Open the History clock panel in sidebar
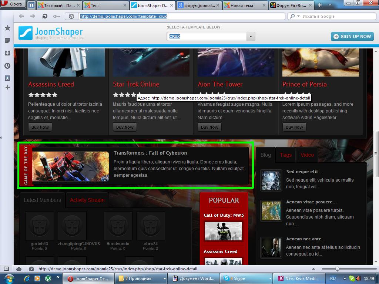Screen dimensions: 379x284 coord(7,66)
